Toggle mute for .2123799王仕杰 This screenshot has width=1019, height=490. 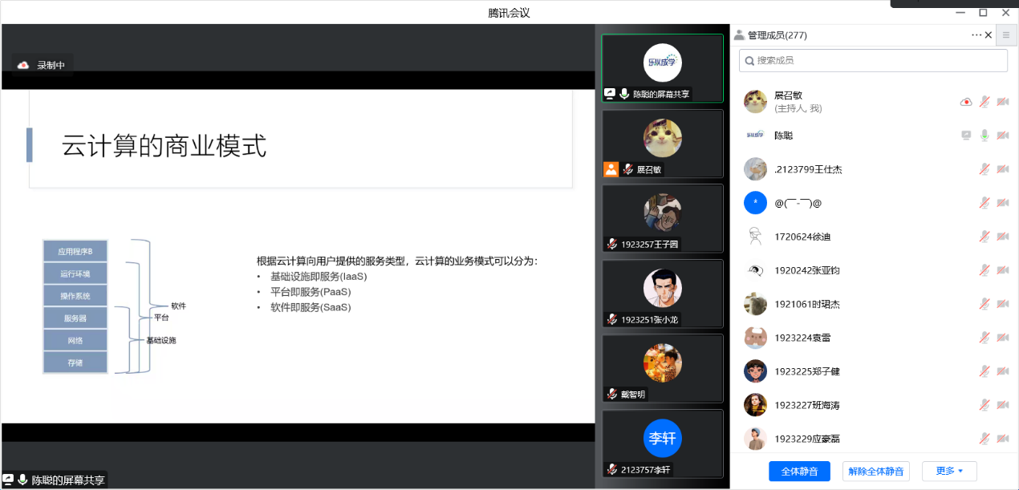pyautogui.click(x=984, y=169)
